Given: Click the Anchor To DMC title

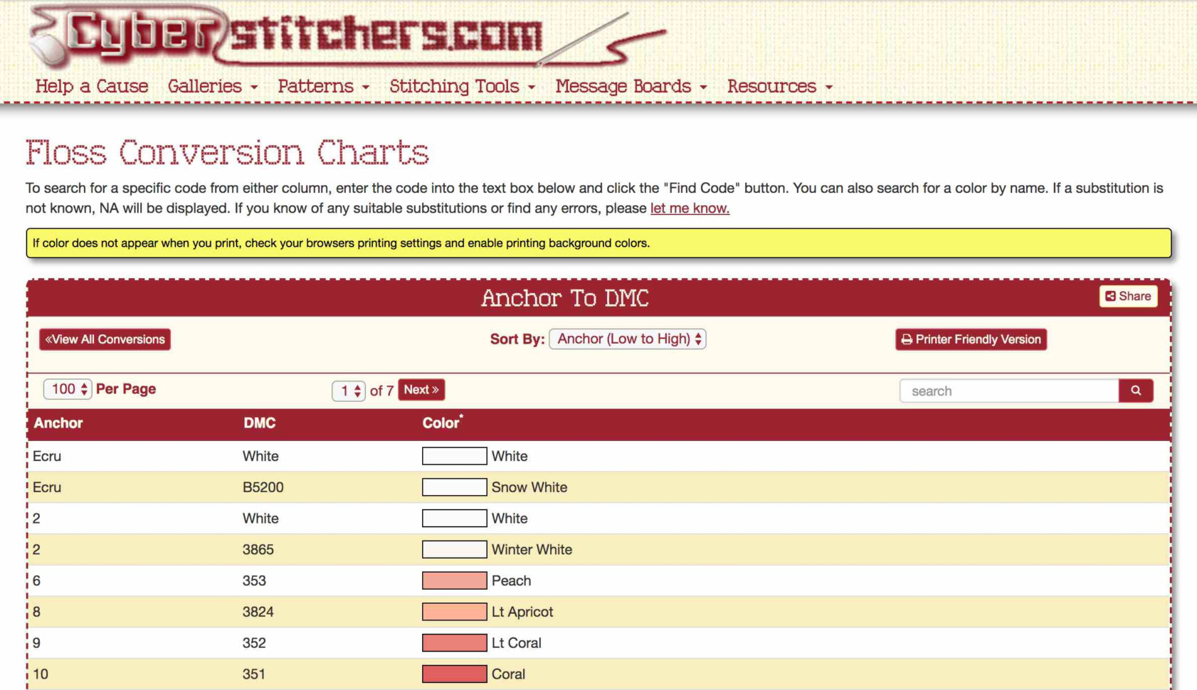Looking at the screenshot, I should (565, 298).
